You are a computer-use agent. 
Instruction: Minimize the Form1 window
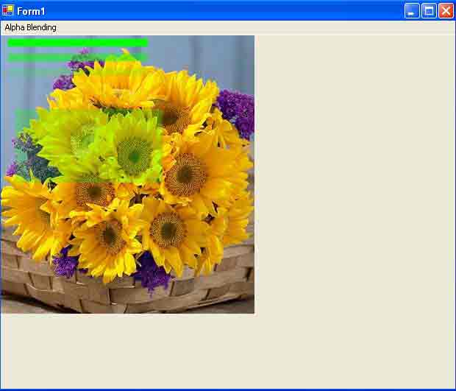click(x=412, y=11)
